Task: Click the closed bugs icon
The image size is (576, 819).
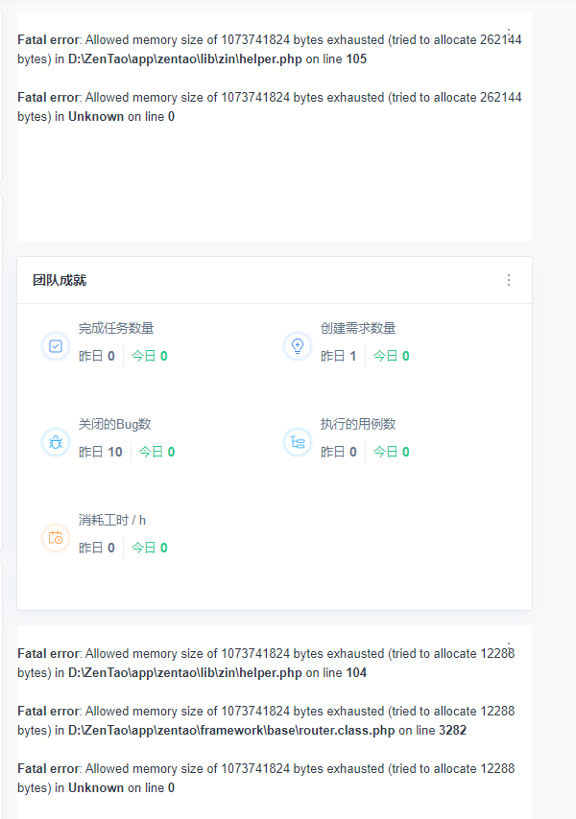Action: [x=56, y=442]
